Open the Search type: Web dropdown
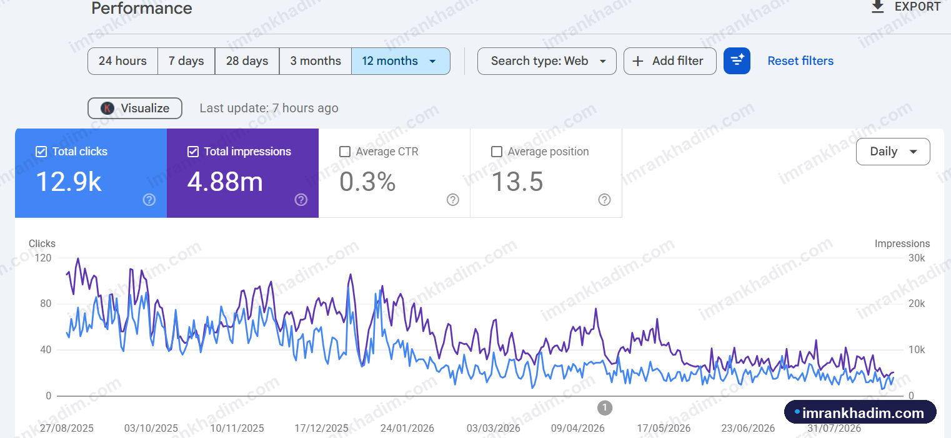Viewport: 951px width, 438px height. tap(547, 61)
